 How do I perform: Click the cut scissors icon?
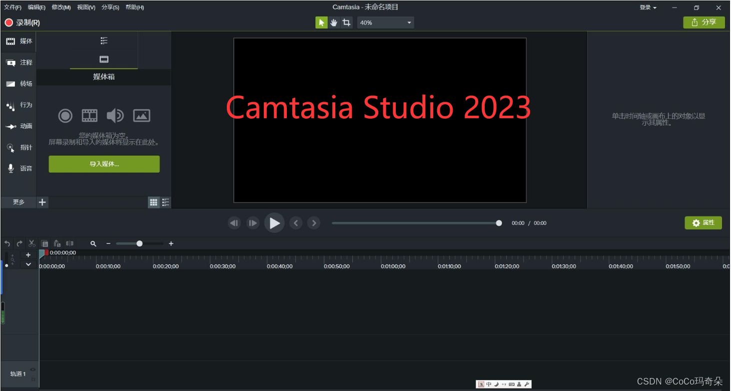(x=32, y=243)
